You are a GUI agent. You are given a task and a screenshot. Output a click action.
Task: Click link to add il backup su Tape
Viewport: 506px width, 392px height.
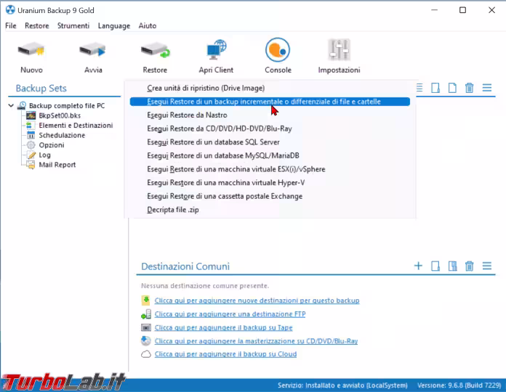tap(224, 327)
